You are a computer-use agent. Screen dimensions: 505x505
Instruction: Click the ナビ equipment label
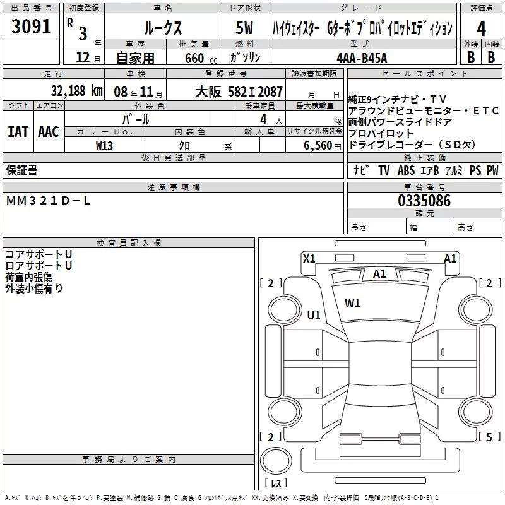click(361, 170)
